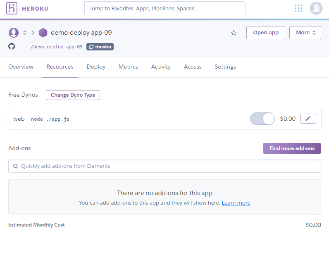Screen dimensions: 329x260
Task: Open the Learn more link
Action: pos(236,203)
